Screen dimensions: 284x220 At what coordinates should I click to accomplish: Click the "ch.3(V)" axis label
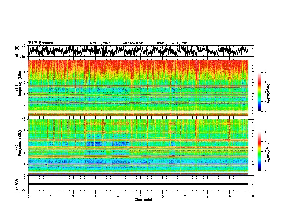(x=17, y=184)
